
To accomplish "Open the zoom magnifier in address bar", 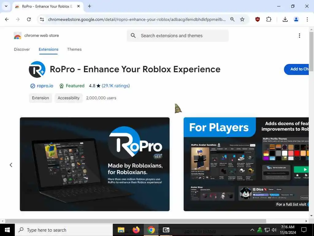I will [232, 19].
